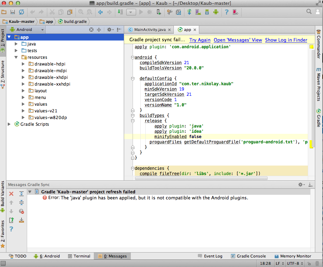Switch to the MainActivity.java tab
The width and height of the screenshot is (323, 267).
pyautogui.click(x=150, y=30)
